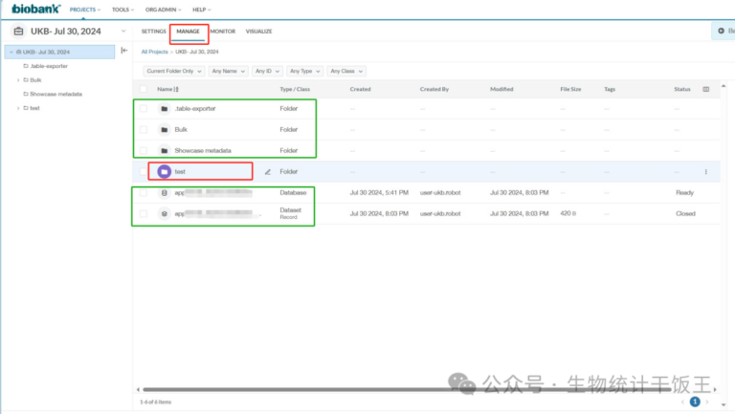This screenshot has height=414, width=735.
Task: Collapse the sidebar with the panel arrow icon
Action: point(123,51)
